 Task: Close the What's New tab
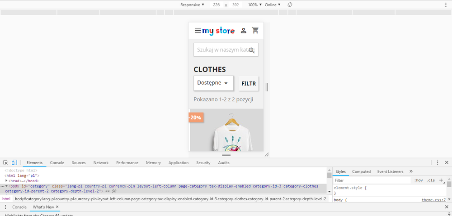pos(57,207)
